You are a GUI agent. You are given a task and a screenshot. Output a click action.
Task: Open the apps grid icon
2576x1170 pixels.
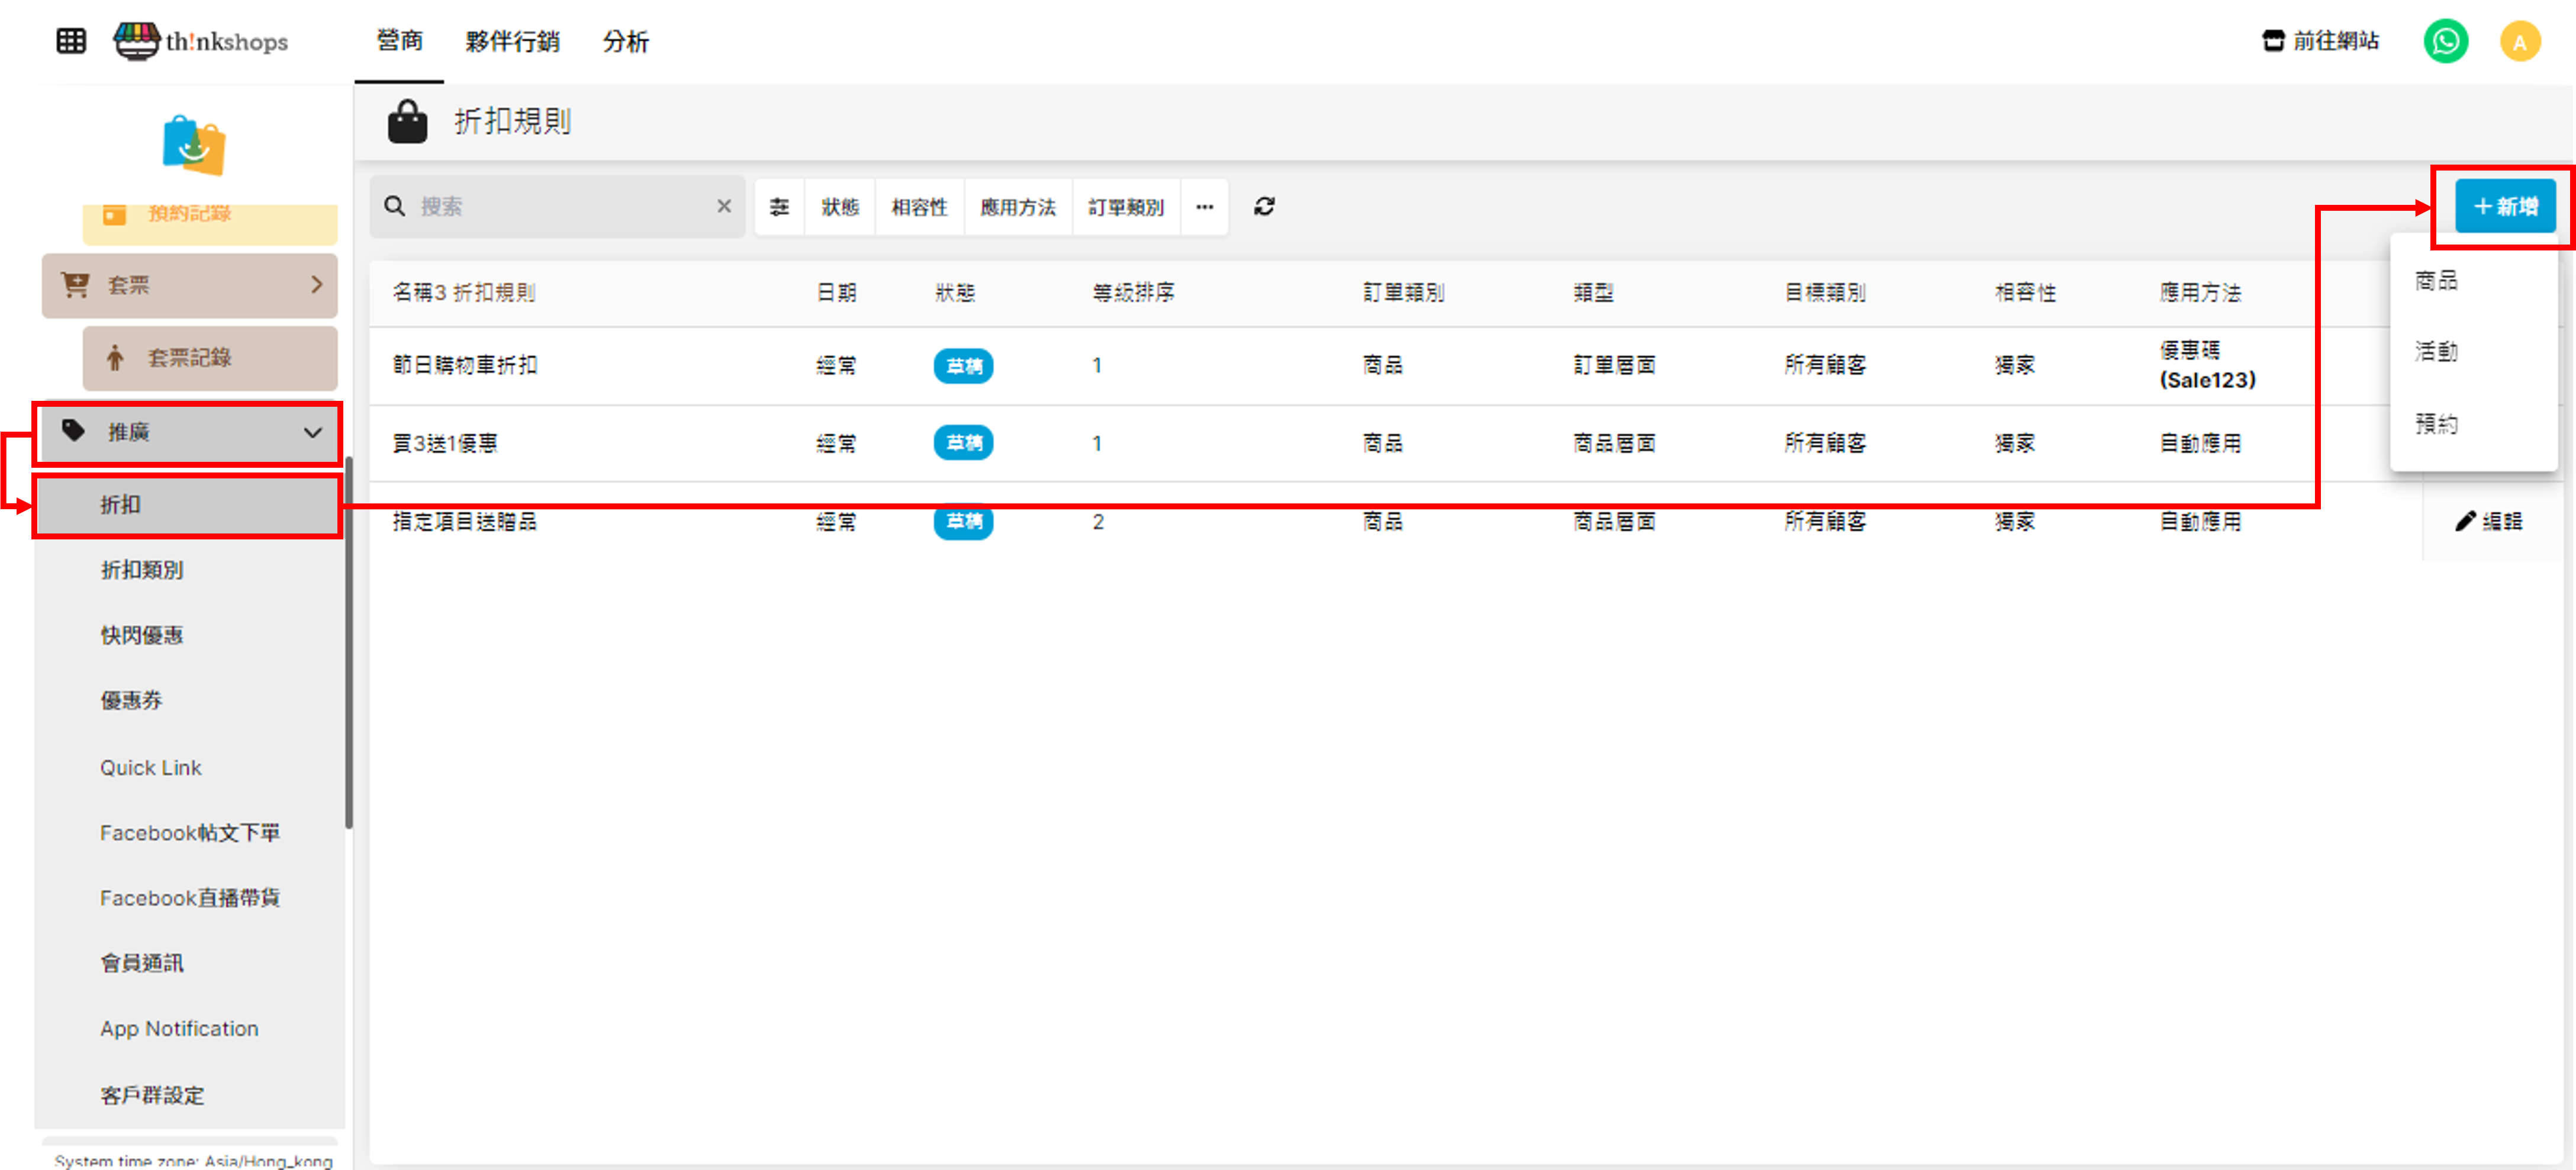71,41
